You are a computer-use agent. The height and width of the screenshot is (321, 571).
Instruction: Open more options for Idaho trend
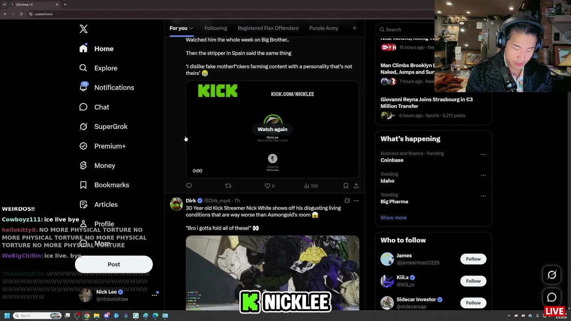click(x=483, y=175)
